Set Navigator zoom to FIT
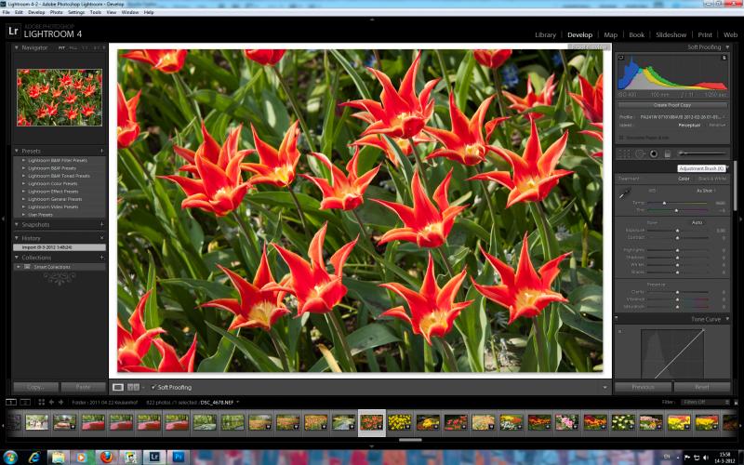The height and width of the screenshot is (465, 744). pos(61,48)
